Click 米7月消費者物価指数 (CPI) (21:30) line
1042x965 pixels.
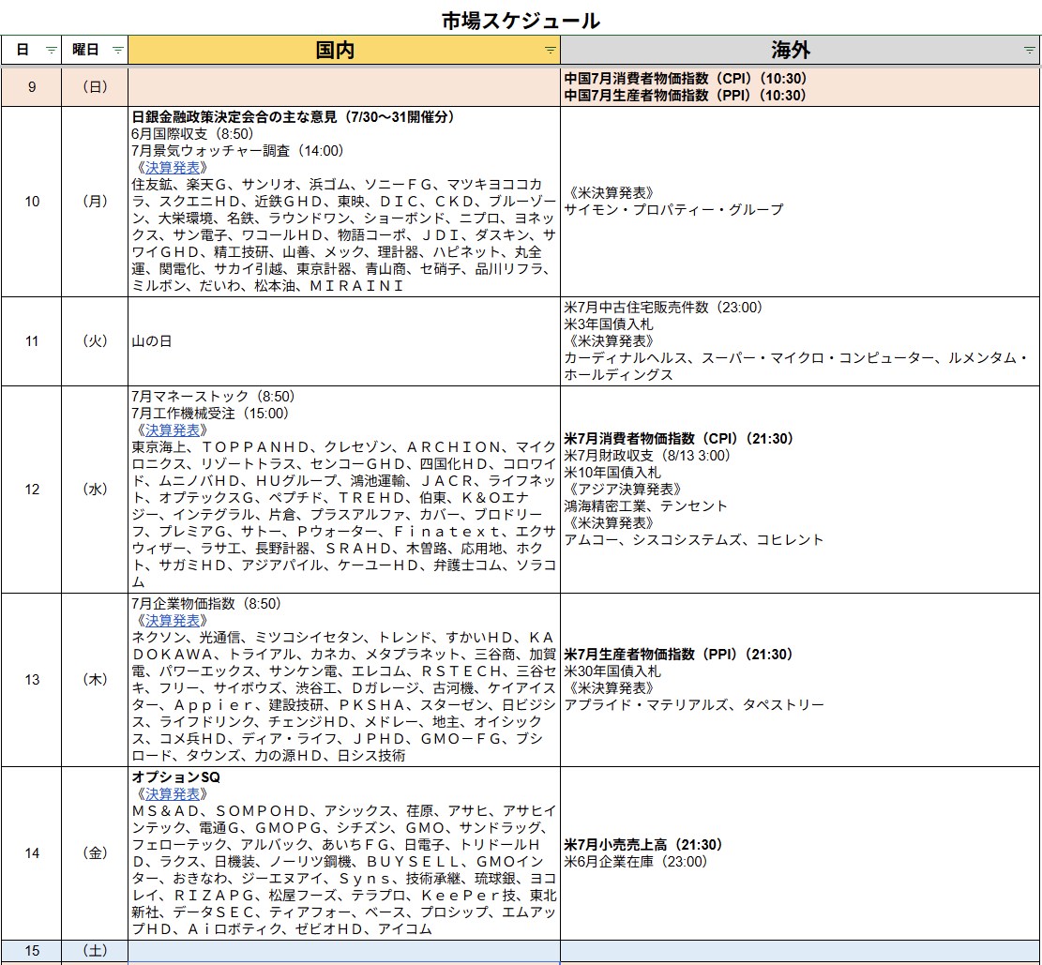[678, 439]
